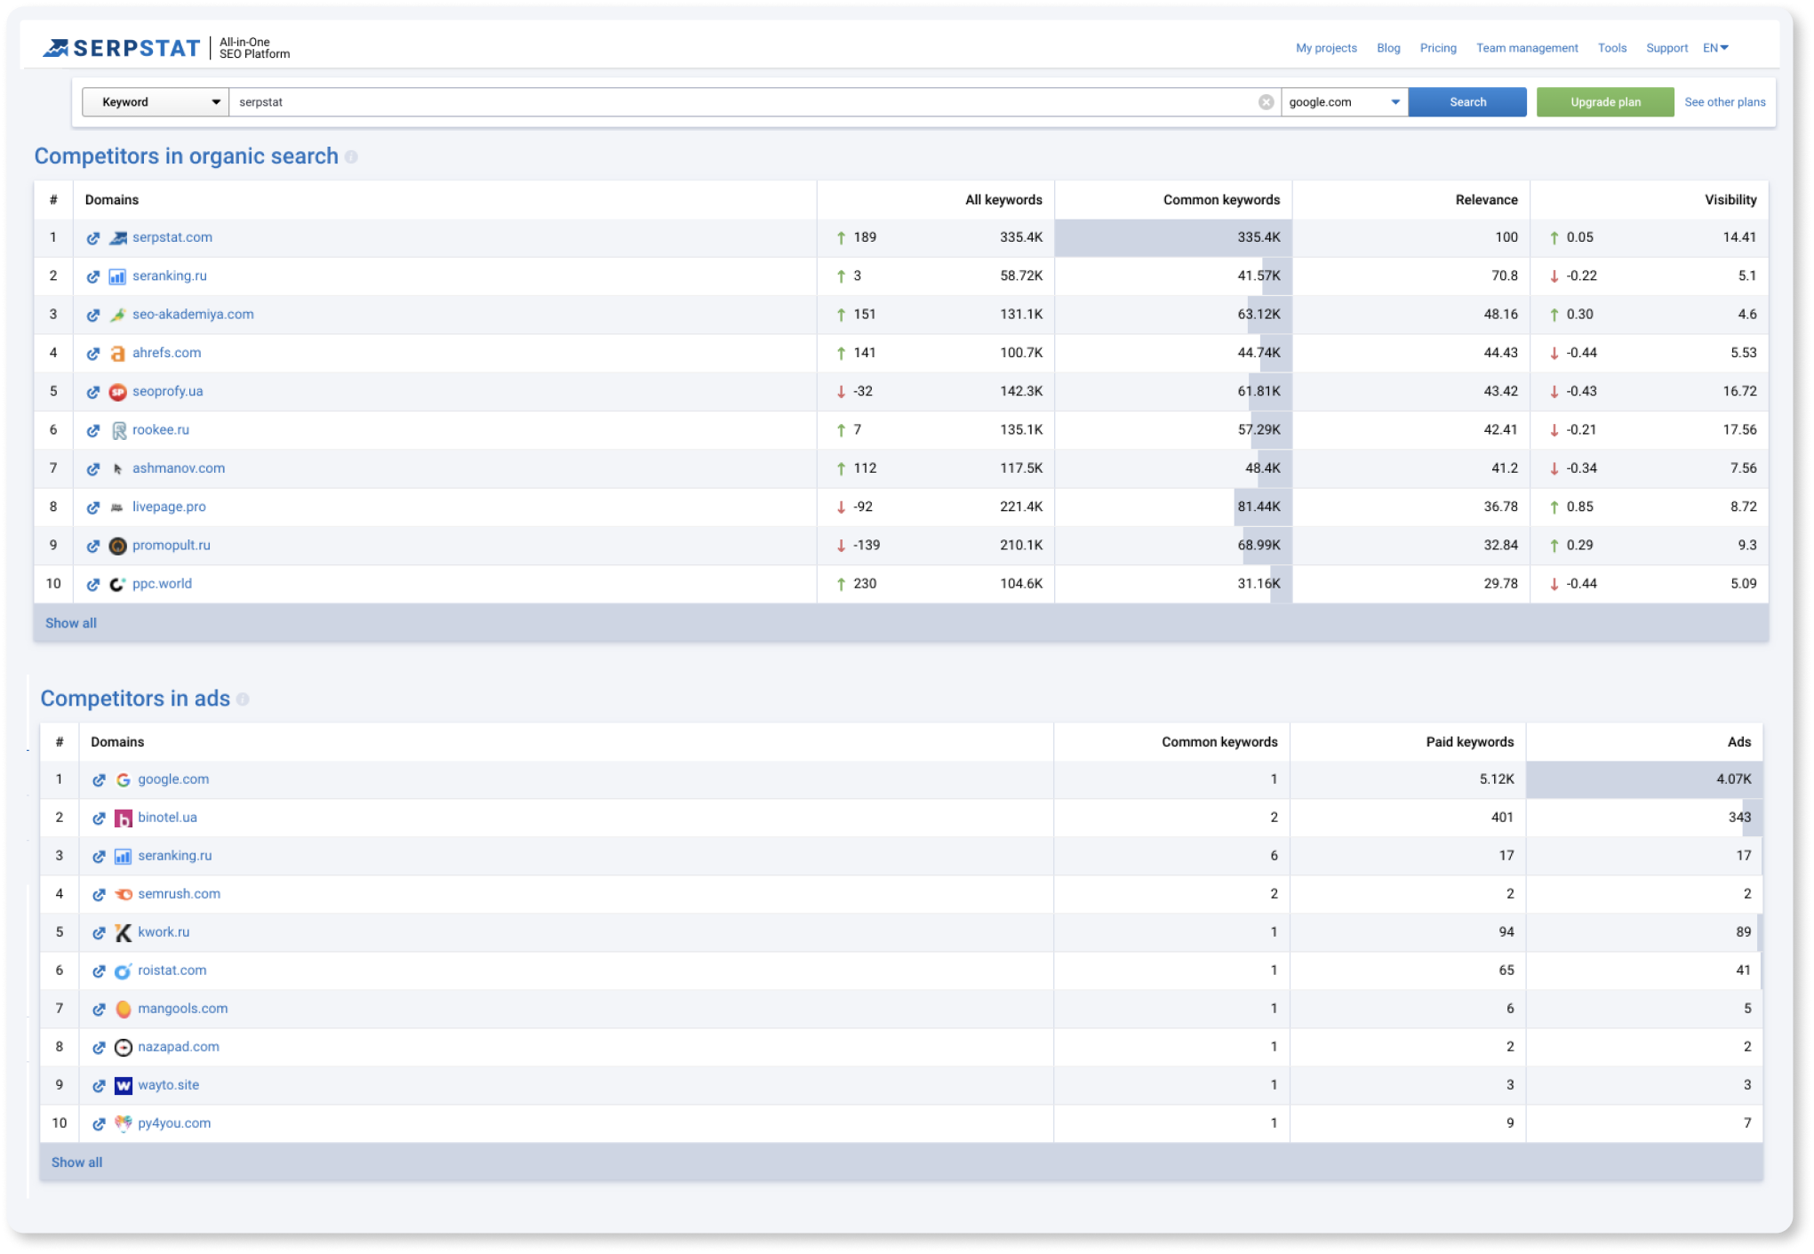Follow the See other plans link
The height and width of the screenshot is (1254, 1814).
(1724, 102)
